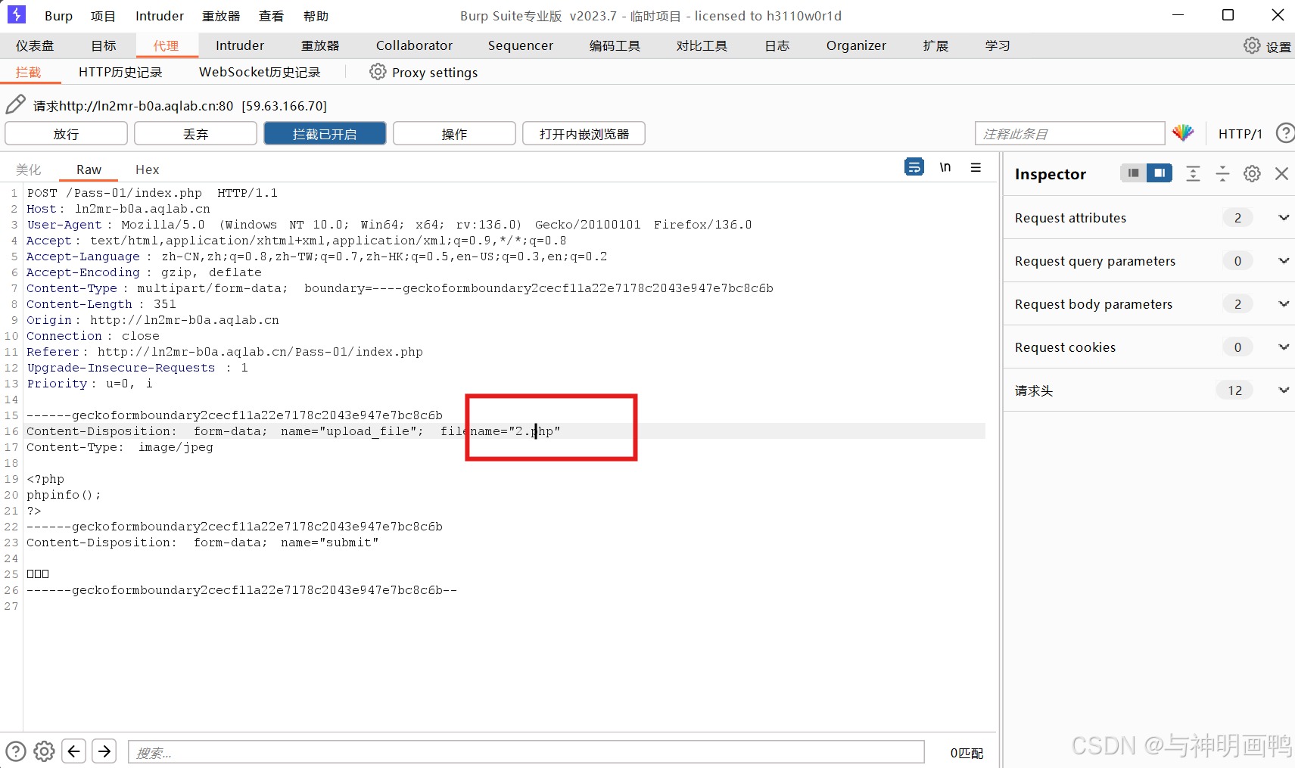Click the 丢弃 drop button
1295x768 pixels.
click(x=195, y=133)
